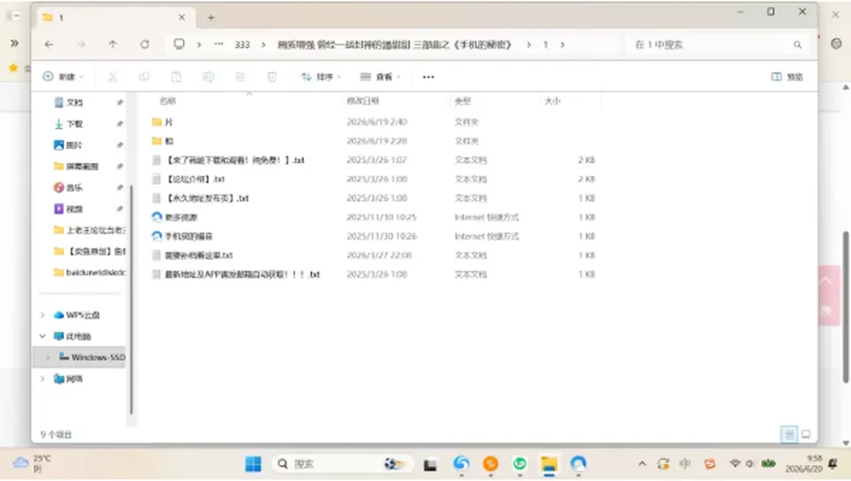Refresh the current folder view
851x481 pixels.
pos(144,44)
